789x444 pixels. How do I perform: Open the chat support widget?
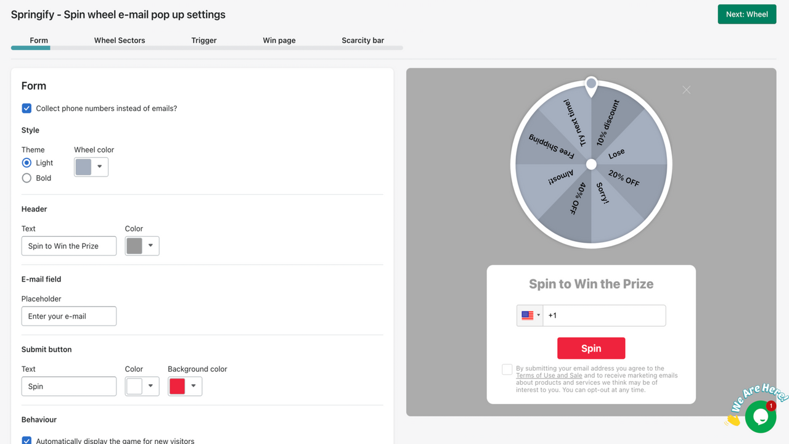[760, 417]
